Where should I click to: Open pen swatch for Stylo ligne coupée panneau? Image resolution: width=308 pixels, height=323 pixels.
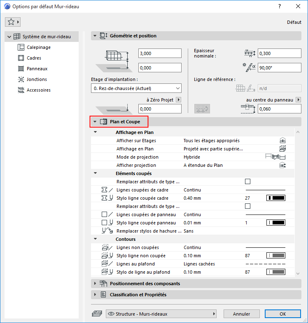276,223
